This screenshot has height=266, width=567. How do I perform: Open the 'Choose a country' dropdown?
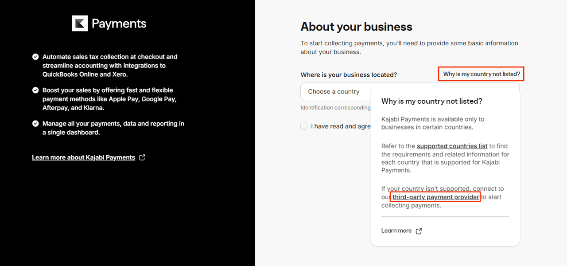pyautogui.click(x=335, y=92)
